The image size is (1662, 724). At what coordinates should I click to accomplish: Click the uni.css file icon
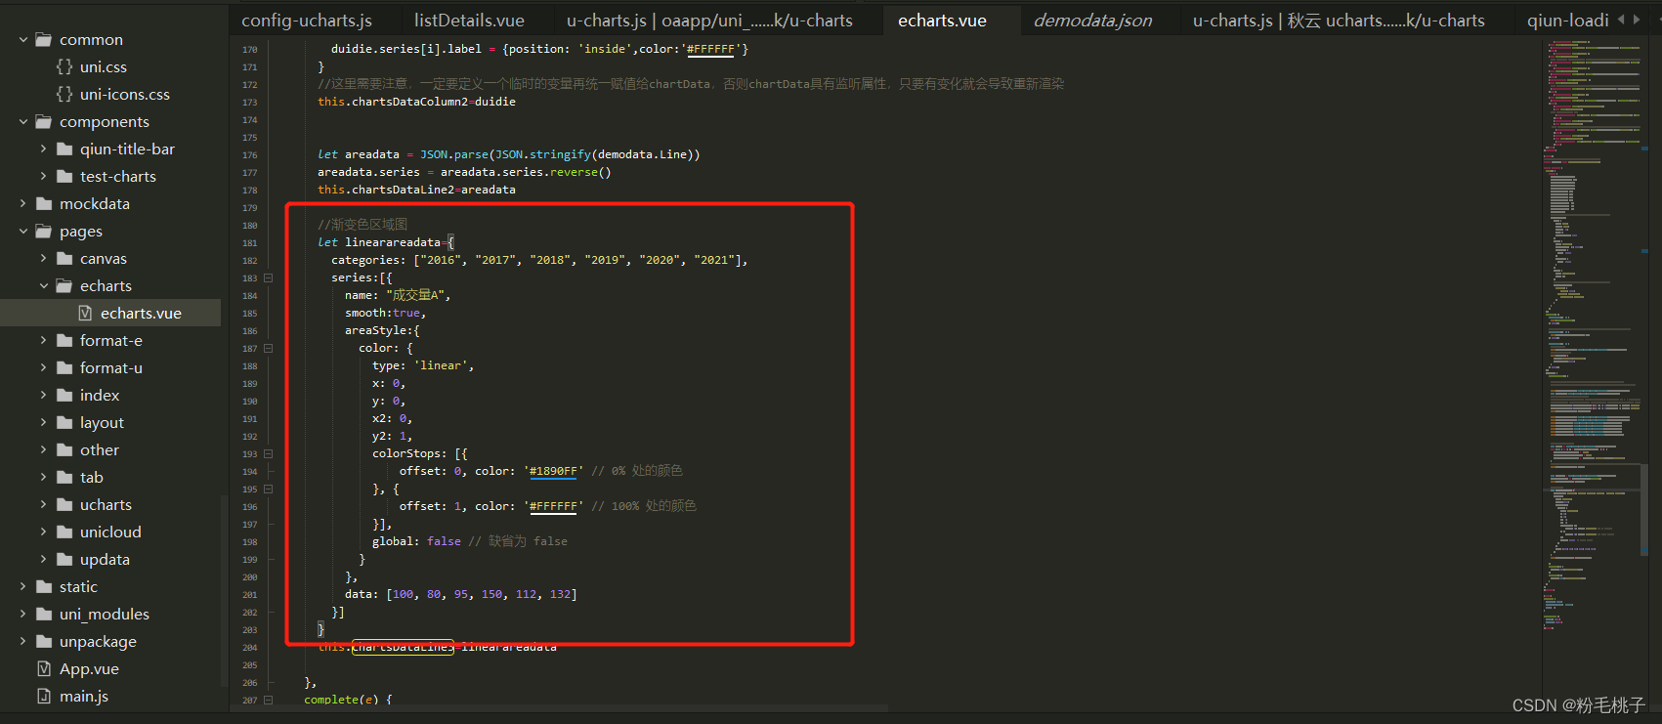(64, 66)
